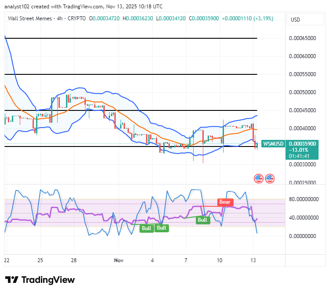330x293 pixels.
Task: Select the Bull label near Nov 8
Action: click(203, 220)
